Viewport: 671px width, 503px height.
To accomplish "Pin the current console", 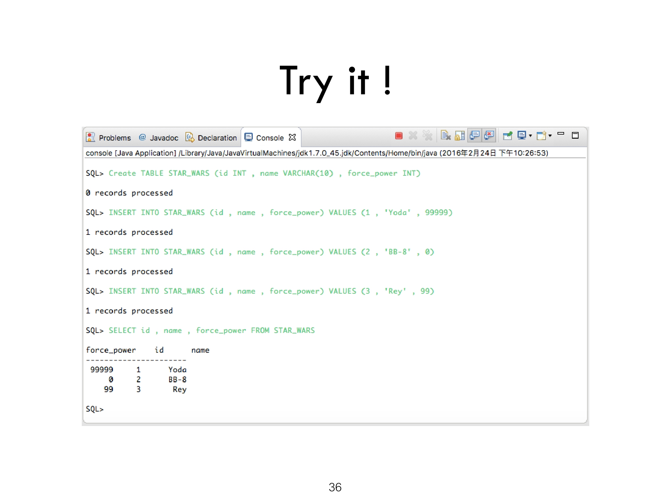I will point(507,136).
